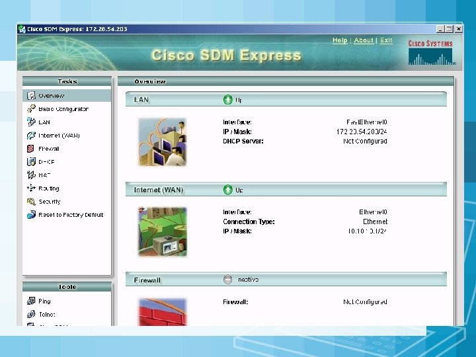The height and width of the screenshot is (357, 476).
Task: Open the NAT task label
Action: 44,175
